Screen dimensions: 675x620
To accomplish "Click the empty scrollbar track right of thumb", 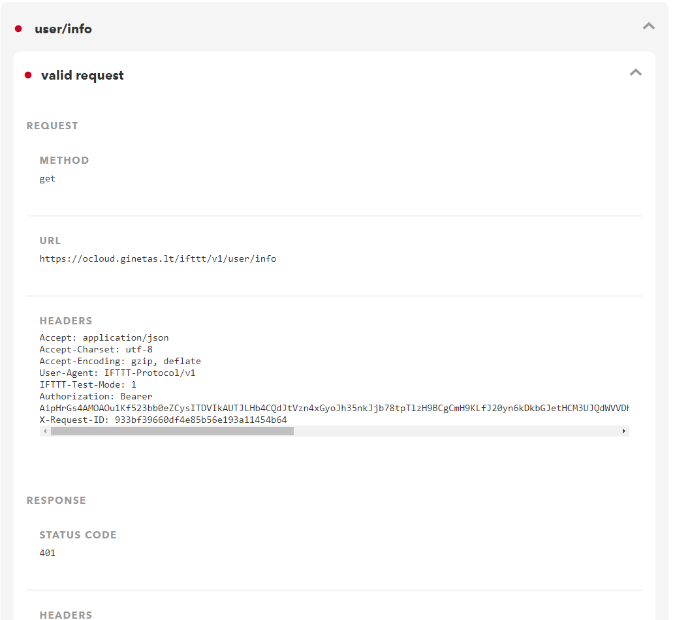I will [457, 431].
